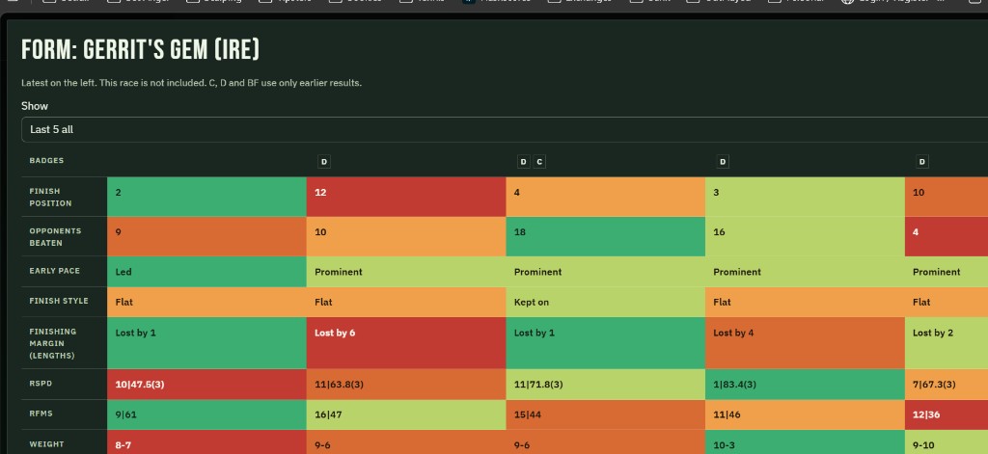Click the WEIGHT row label
The width and height of the screenshot is (988, 454).
[46, 444]
